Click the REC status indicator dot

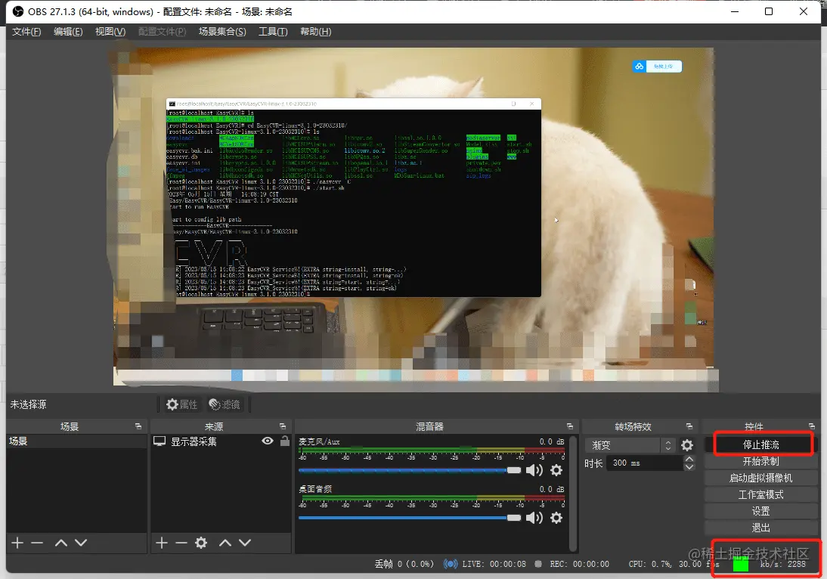point(538,564)
